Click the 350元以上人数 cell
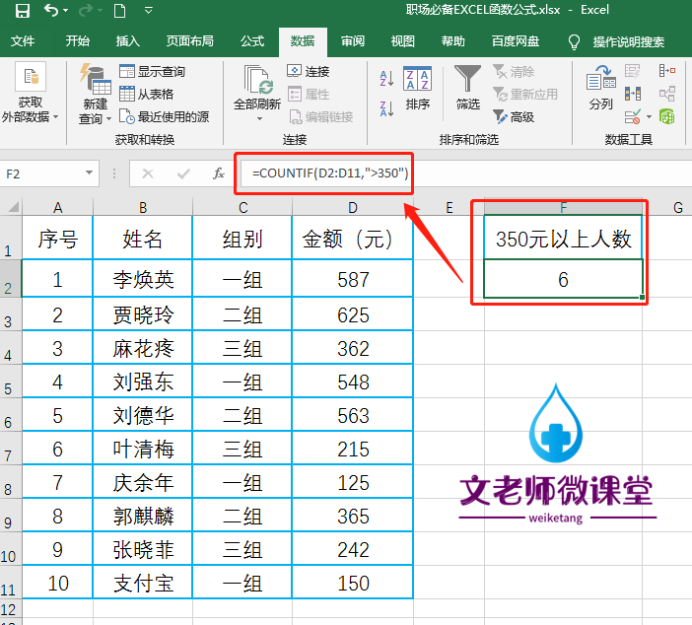The image size is (692, 625). [x=563, y=238]
